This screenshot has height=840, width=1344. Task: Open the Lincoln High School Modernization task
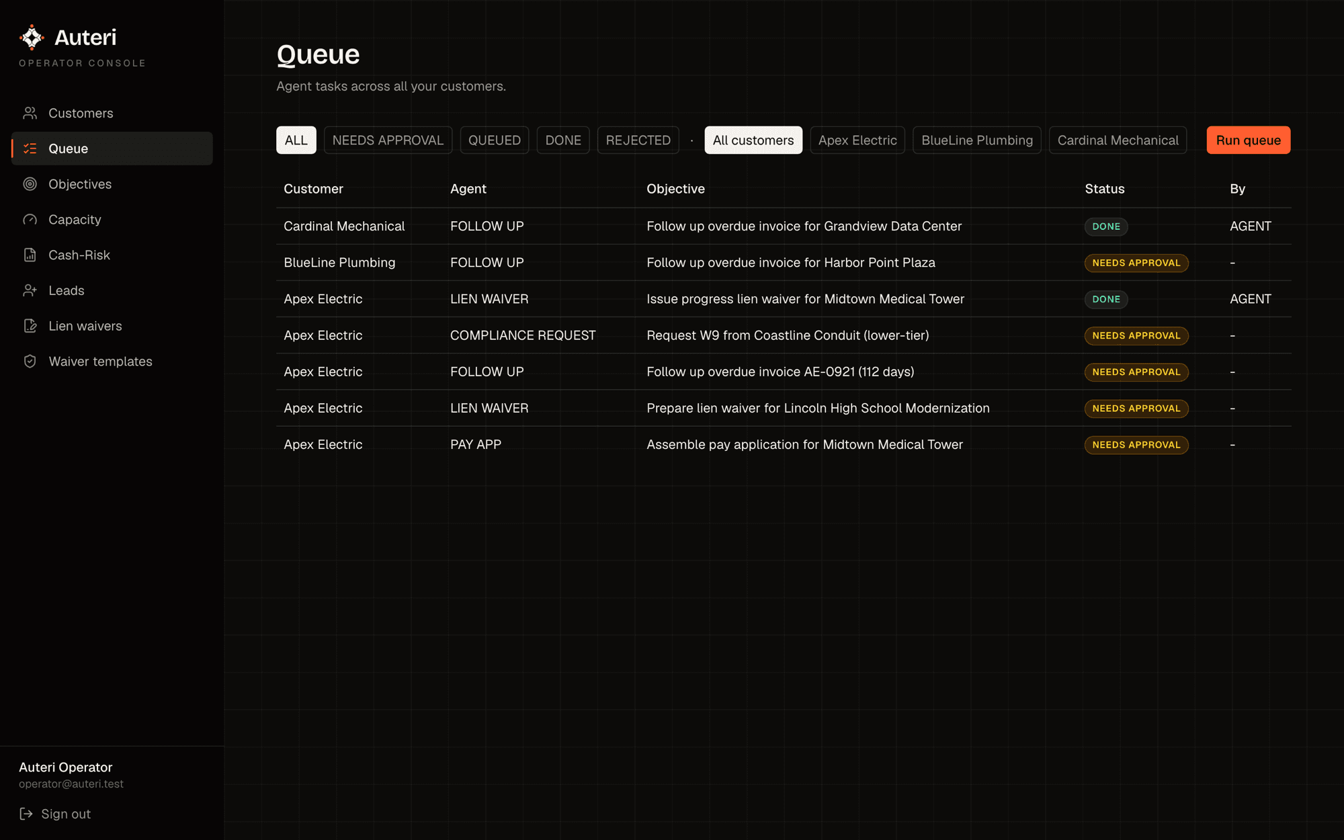point(784,408)
